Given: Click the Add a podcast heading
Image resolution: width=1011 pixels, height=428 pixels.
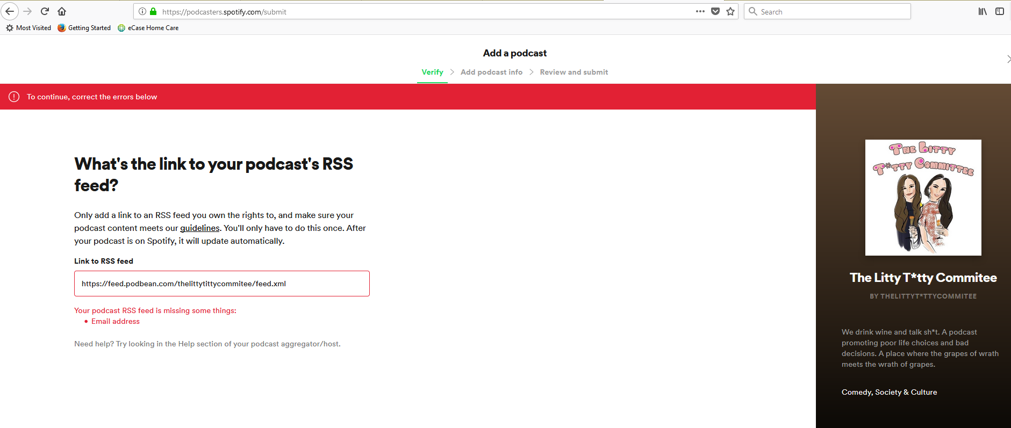Looking at the screenshot, I should 515,53.
